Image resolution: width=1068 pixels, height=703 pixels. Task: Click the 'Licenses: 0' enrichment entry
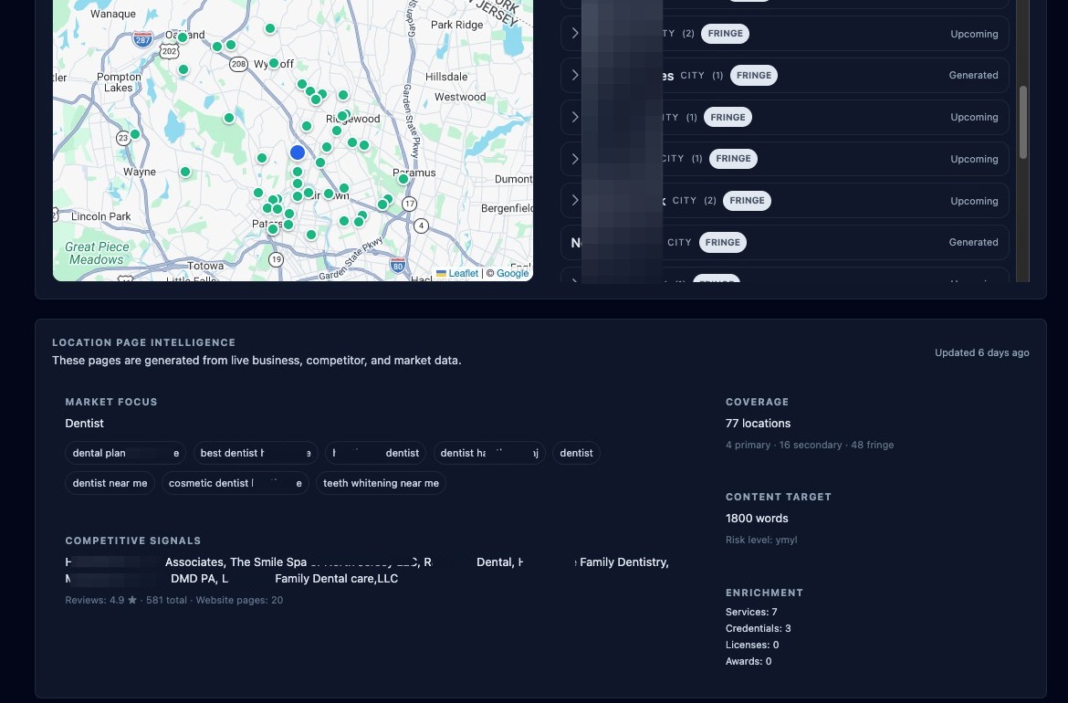(x=752, y=645)
